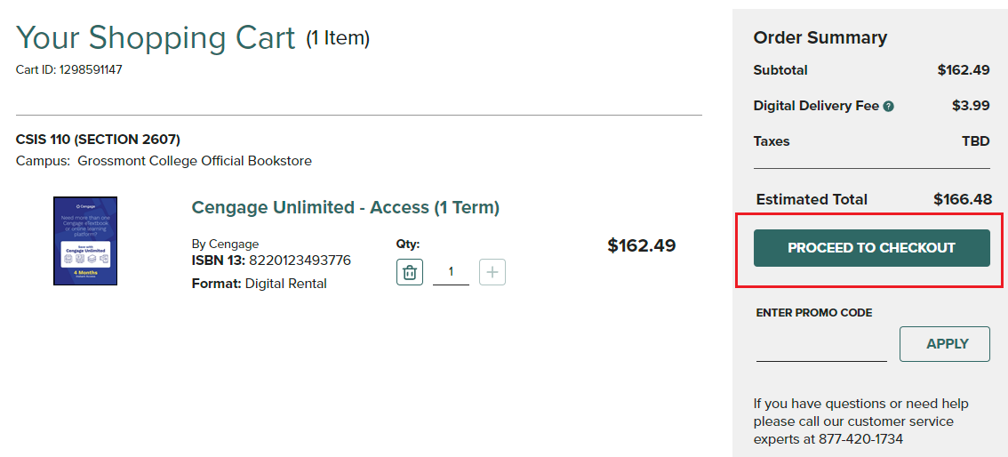Click the Cart ID number text

[91, 69]
